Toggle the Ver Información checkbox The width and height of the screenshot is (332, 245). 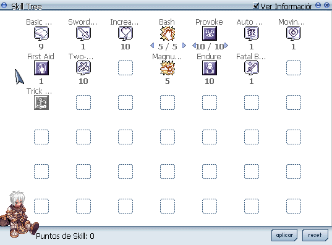[x=256, y=6]
